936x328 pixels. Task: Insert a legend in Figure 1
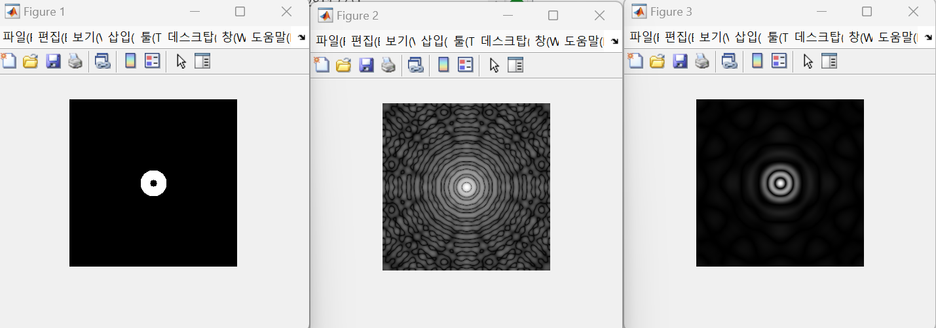[x=152, y=61]
